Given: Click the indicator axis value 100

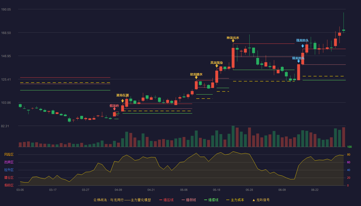Looking at the screenshot, I should click(x=349, y=147).
